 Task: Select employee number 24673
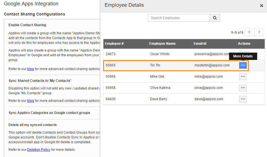[x=110, y=54]
